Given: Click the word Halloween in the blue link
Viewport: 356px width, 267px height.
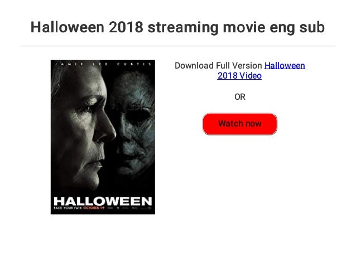Looking at the screenshot, I should 285,66.
